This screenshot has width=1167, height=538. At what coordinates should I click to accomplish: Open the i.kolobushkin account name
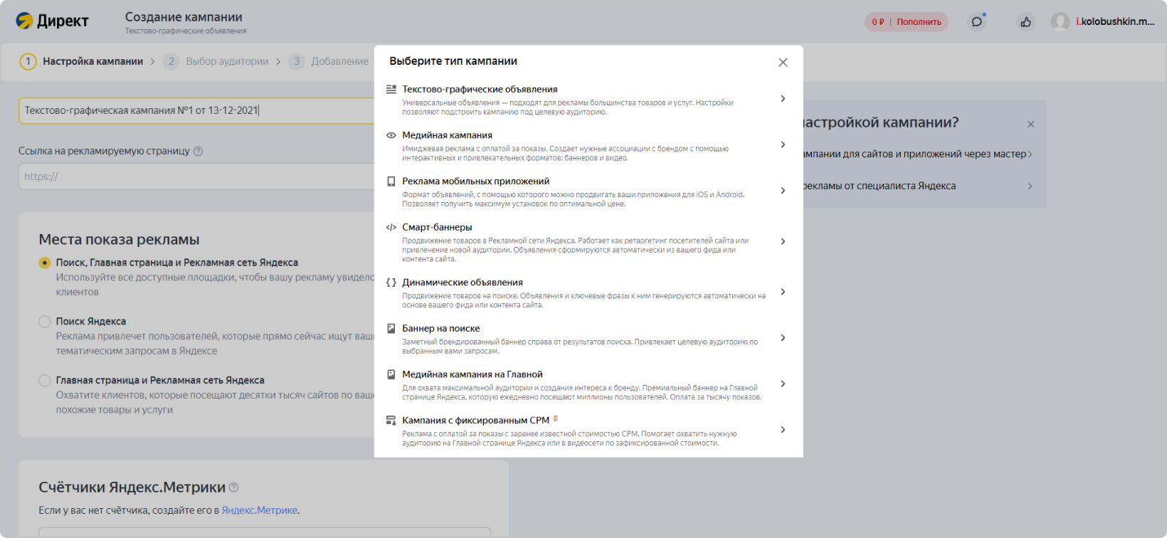1115,21
